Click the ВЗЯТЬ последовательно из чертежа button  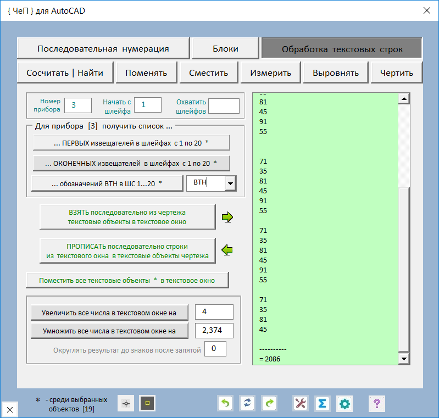pyautogui.click(x=127, y=217)
